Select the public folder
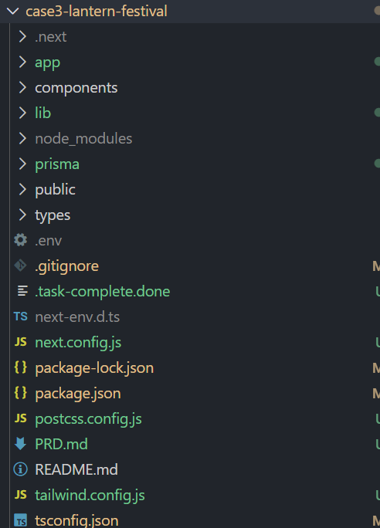This screenshot has width=380, height=528. coord(56,190)
